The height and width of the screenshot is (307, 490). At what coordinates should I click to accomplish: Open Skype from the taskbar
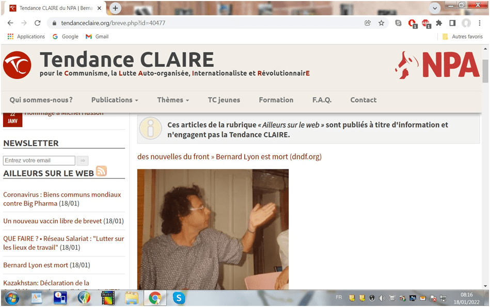[179, 298]
